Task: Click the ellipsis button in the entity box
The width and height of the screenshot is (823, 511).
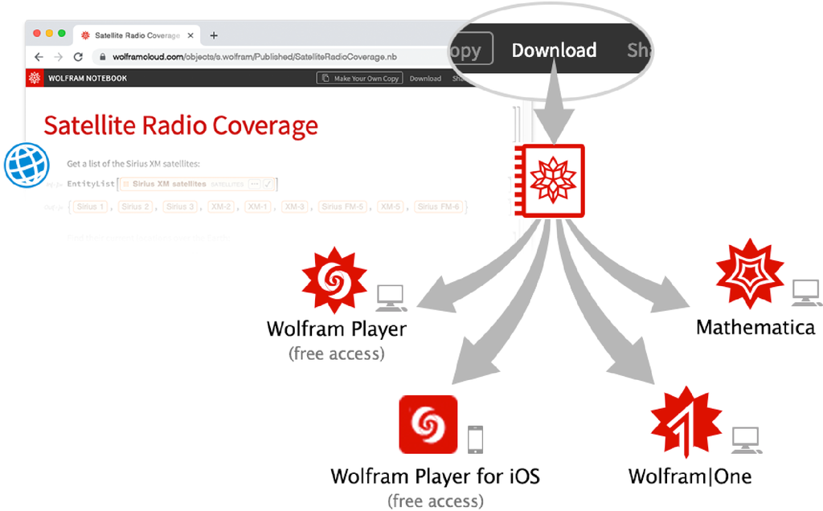Action: point(255,184)
